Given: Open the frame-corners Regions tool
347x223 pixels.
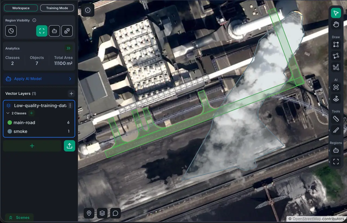Looking at the screenshot, I should [x=336, y=162].
